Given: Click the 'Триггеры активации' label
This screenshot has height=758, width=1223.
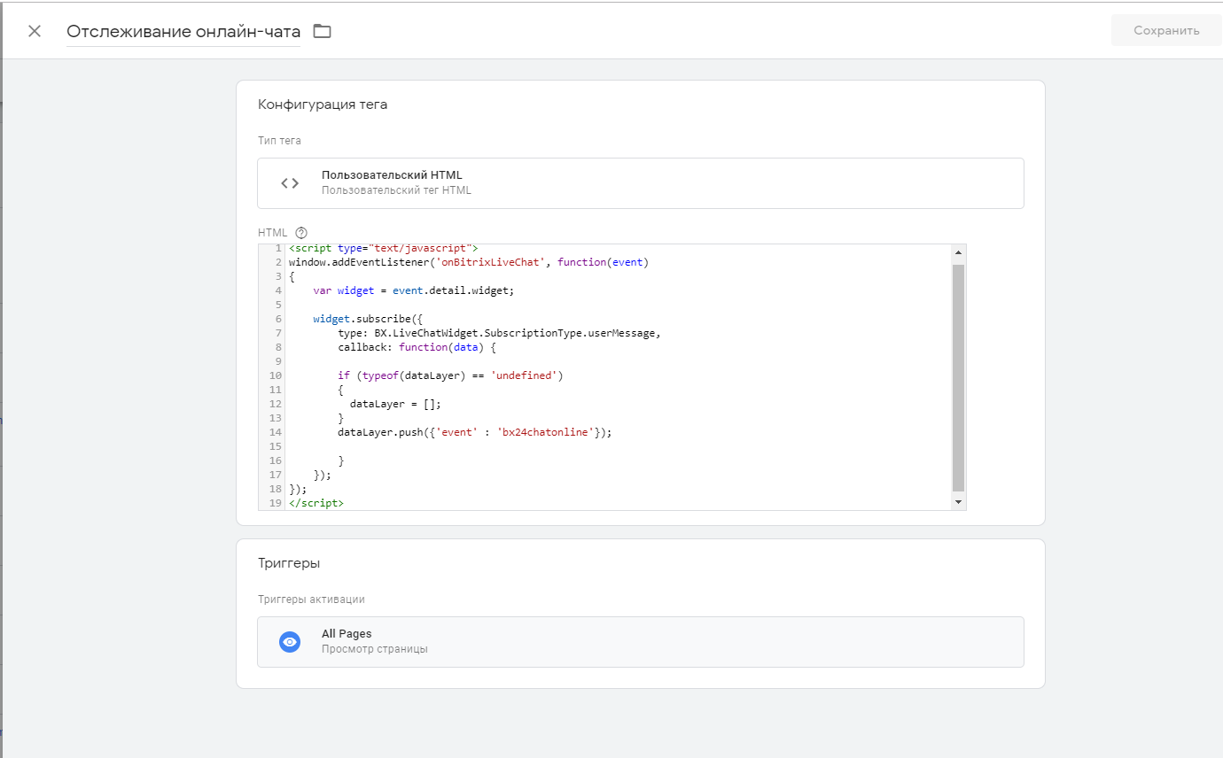Looking at the screenshot, I should [x=311, y=599].
